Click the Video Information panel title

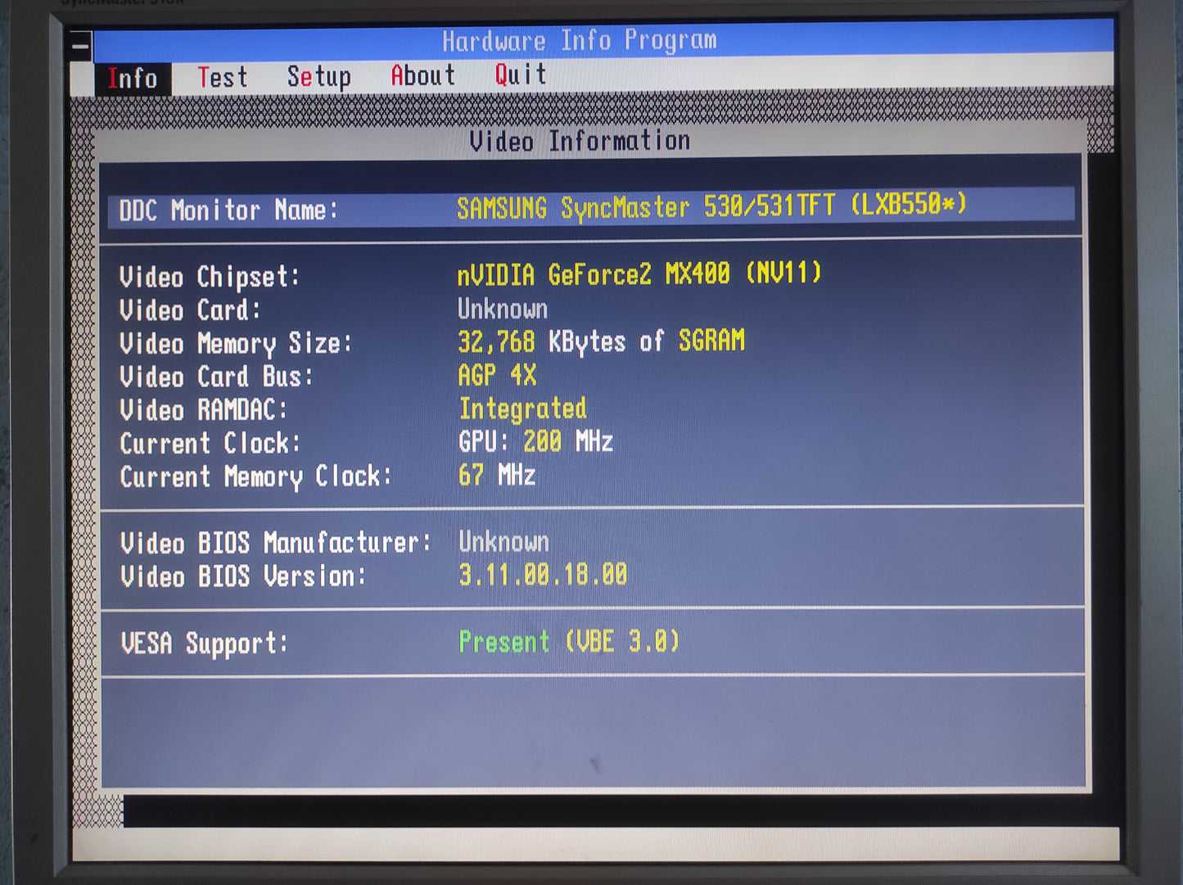580,141
